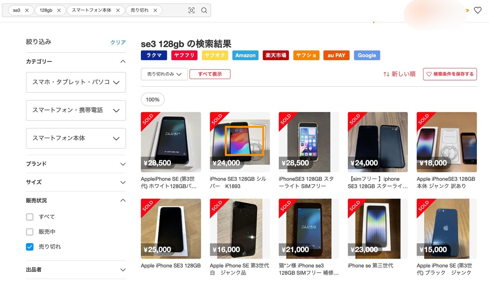Switch to the ラクマ marketplace tab
Viewport: 489px width, 282px height.
point(154,55)
